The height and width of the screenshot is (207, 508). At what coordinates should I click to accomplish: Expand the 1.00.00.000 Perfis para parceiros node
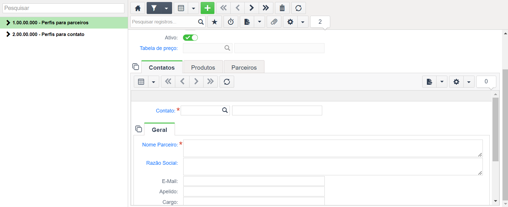tap(8, 23)
